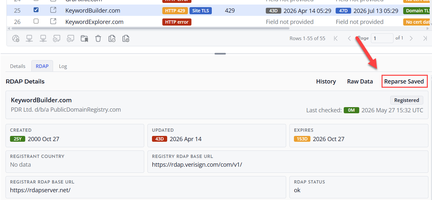Click the network icon left of shield icons

(43, 39)
